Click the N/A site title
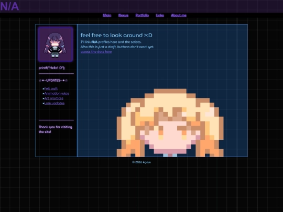The image size is (283, 212). click(x=9, y=6)
